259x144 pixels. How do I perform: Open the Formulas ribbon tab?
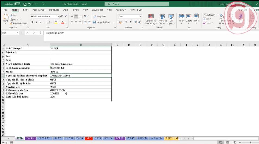click(54, 10)
